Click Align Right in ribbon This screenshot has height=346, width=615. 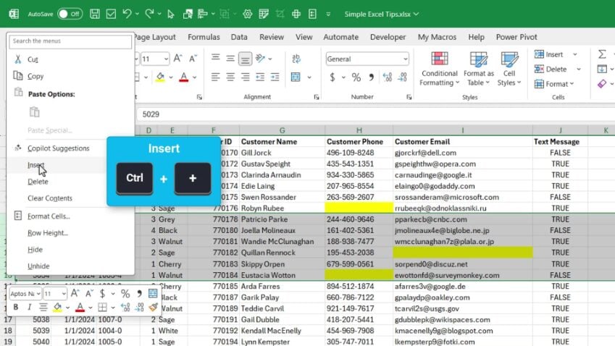[x=245, y=77]
